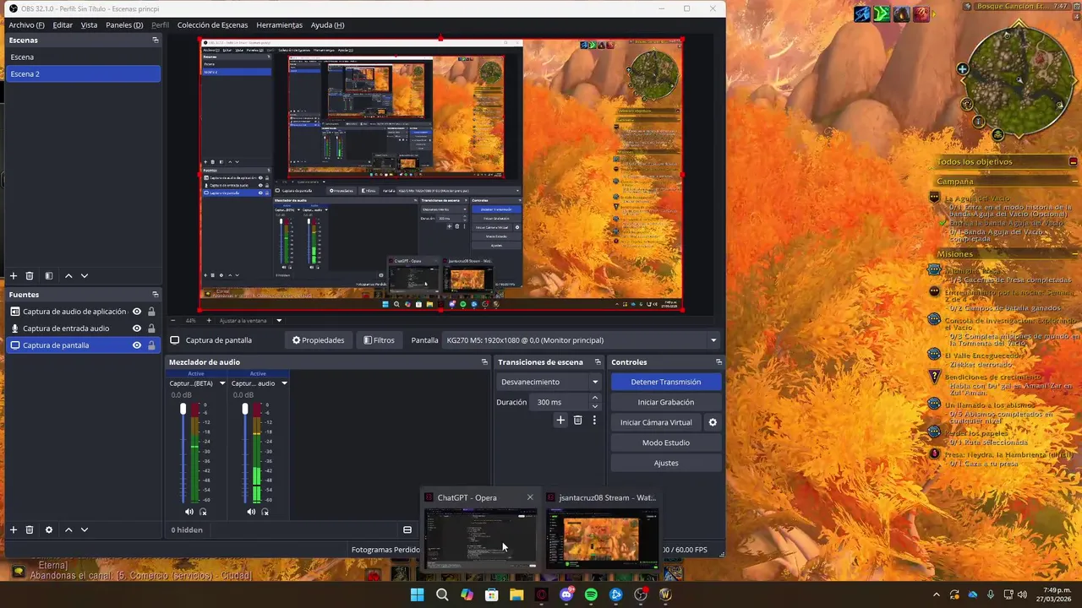The height and width of the screenshot is (608, 1082).
Task: Move source down in the Fuentes list
Action: [x=84, y=529]
